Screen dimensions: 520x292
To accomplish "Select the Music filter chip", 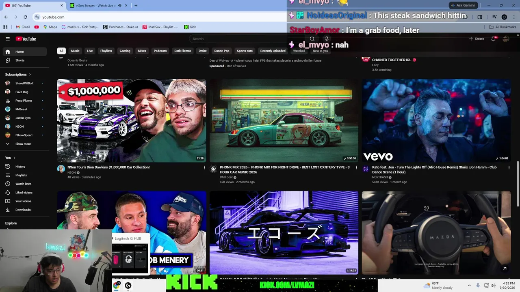I will (75, 51).
